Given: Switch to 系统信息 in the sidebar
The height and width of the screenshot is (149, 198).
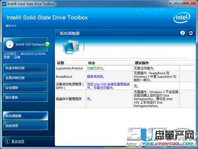Looking at the screenshot, I should (x=26, y=126).
